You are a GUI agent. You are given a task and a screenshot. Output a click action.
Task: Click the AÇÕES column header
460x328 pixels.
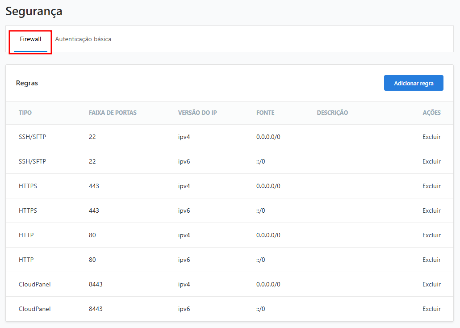431,113
